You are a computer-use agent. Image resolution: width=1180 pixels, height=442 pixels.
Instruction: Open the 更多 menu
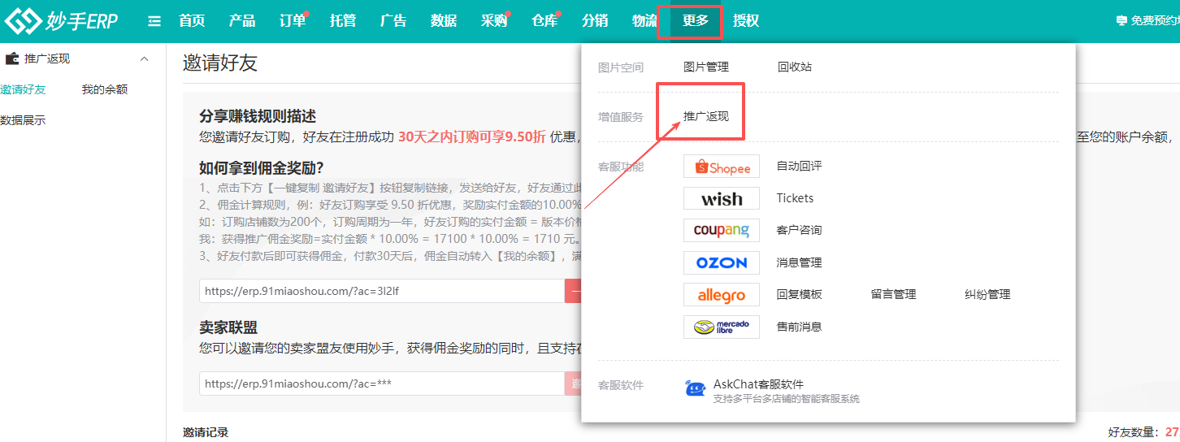tap(696, 21)
